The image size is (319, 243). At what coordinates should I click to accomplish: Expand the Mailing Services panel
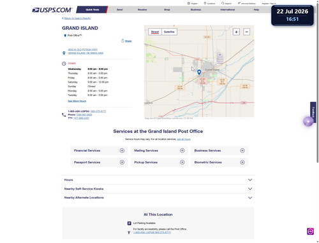point(159,150)
